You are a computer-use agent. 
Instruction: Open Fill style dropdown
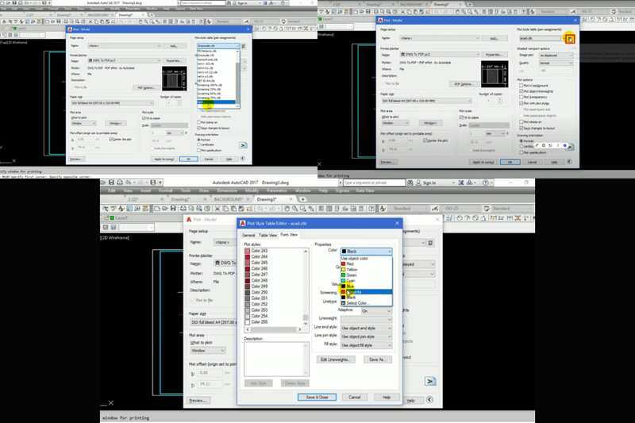click(x=366, y=345)
